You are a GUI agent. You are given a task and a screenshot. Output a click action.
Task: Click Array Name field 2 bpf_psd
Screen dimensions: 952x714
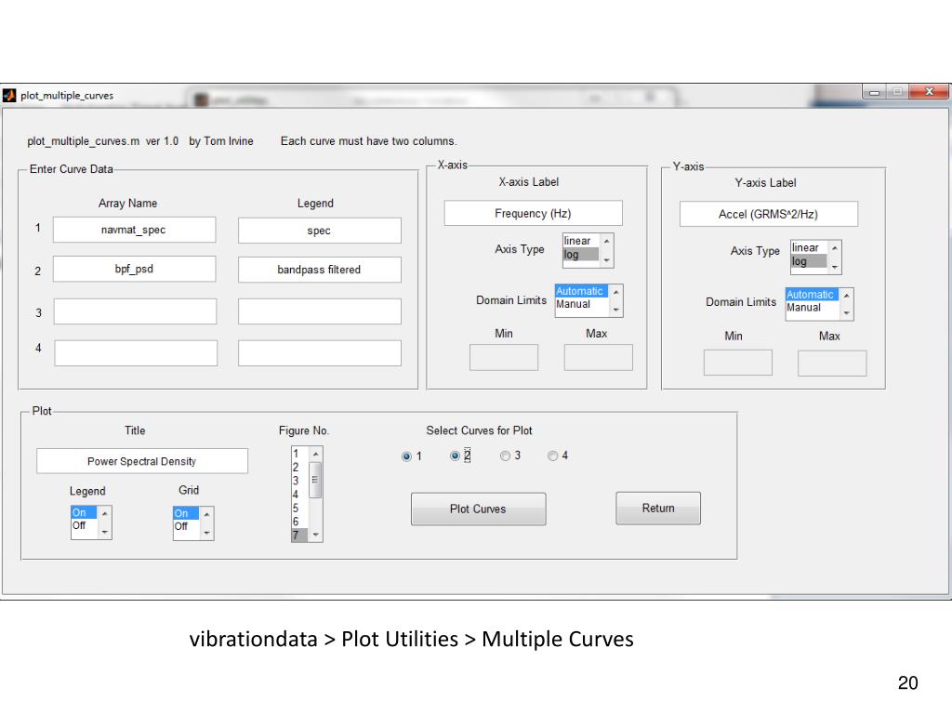[x=134, y=269]
